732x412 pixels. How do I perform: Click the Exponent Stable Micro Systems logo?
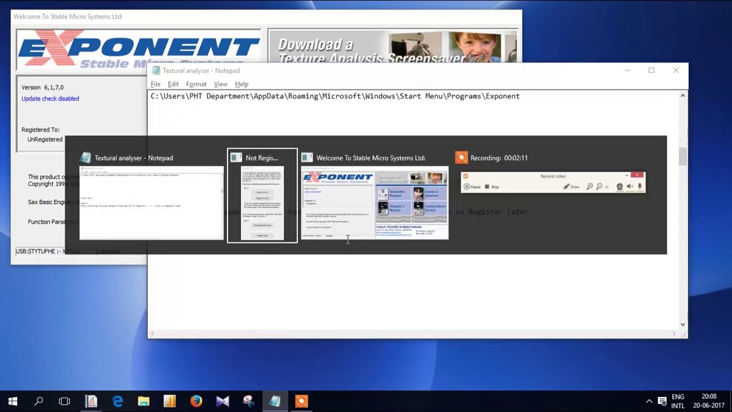point(138,49)
